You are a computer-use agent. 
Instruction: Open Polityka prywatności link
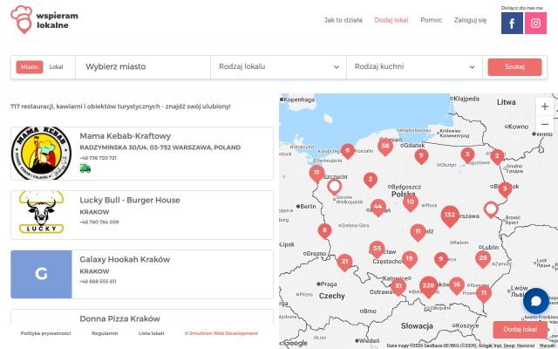(x=45, y=333)
